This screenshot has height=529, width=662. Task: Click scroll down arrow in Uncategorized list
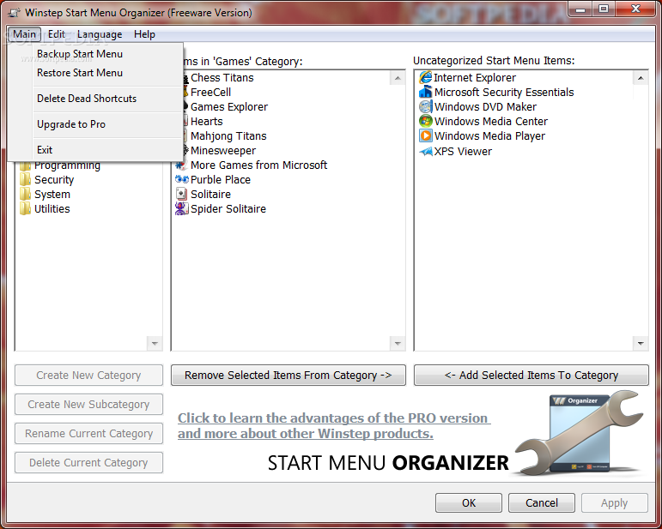coord(641,343)
